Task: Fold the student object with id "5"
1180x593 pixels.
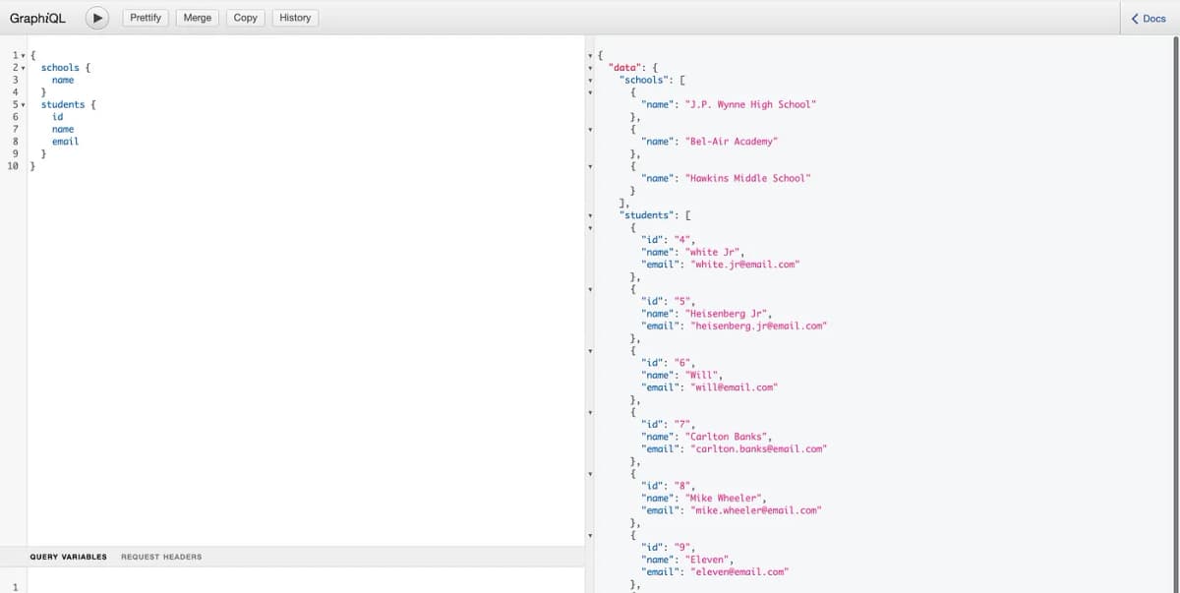Action: pos(590,289)
